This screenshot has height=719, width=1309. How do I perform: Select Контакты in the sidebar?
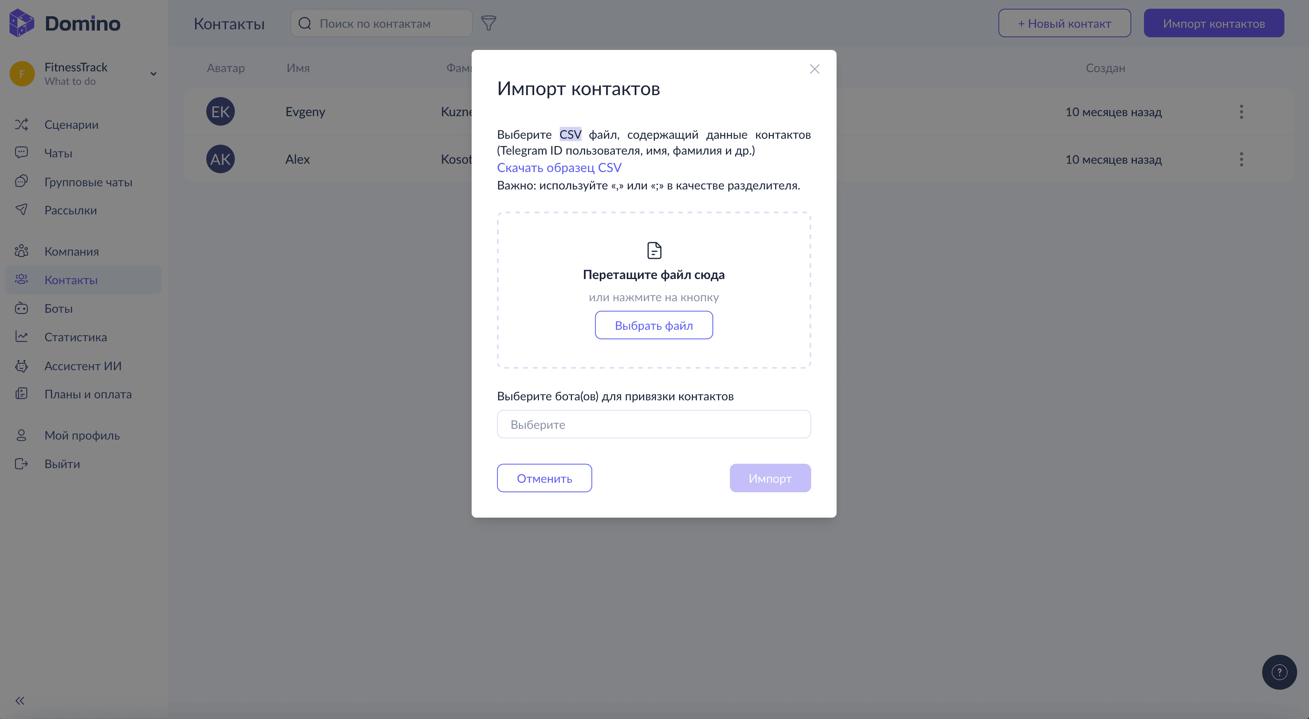pos(83,280)
